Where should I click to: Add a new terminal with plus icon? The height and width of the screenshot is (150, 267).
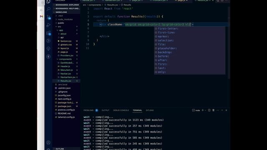pos(203,110)
